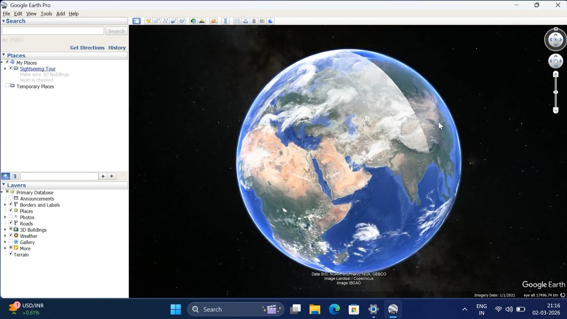Open the planet switcher toolbar icon
Screen dimensions: 567x319
214,21
